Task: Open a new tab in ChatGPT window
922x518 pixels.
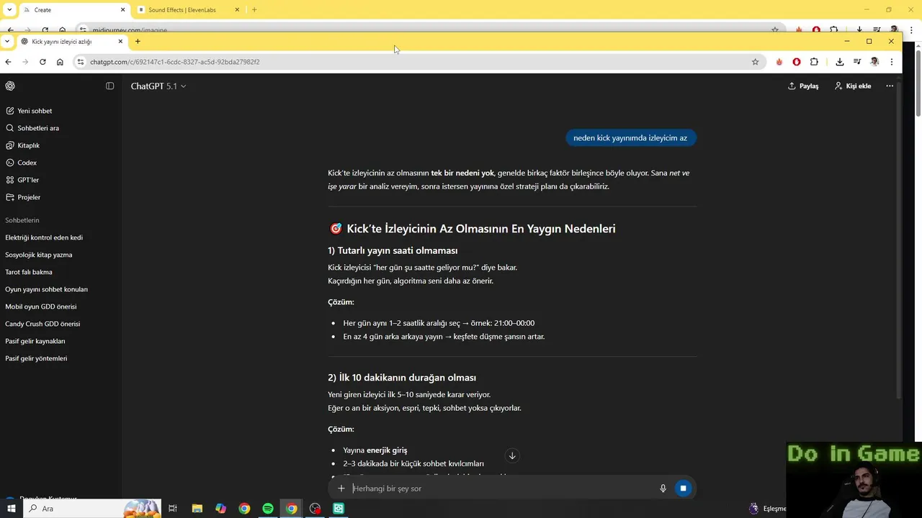Action: pos(138,41)
